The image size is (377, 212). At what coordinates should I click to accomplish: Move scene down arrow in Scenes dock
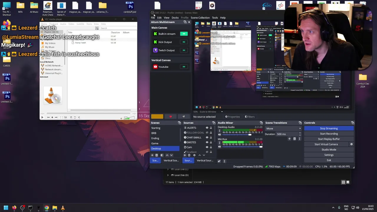pos(171,155)
